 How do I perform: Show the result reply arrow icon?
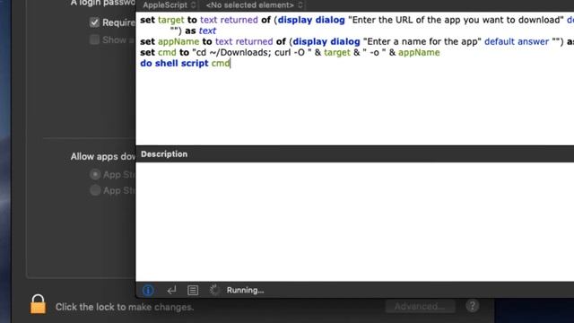click(171, 291)
